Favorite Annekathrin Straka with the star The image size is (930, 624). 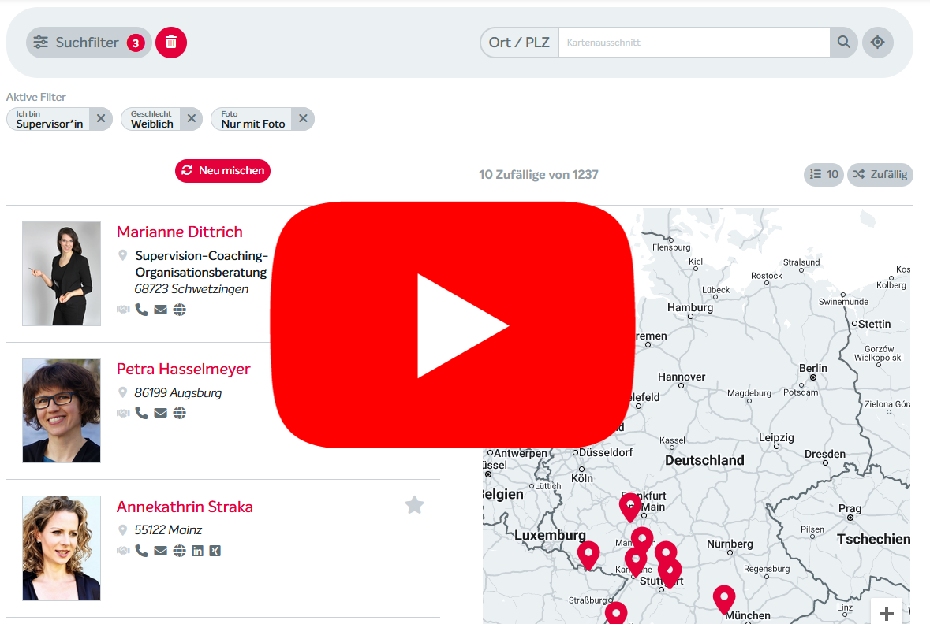pos(414,505)
